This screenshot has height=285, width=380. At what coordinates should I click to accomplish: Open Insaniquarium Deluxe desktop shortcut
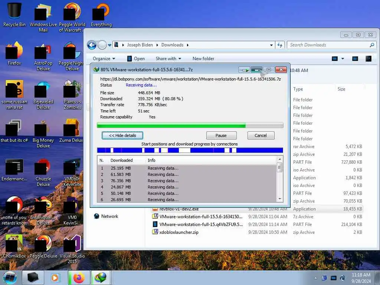[x=43, y=211]
